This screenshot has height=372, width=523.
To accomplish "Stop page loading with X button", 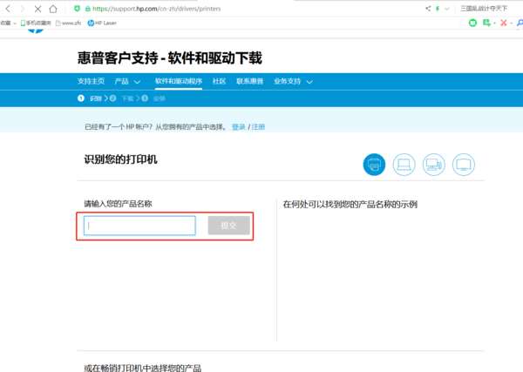I will [x=37, y=9].
